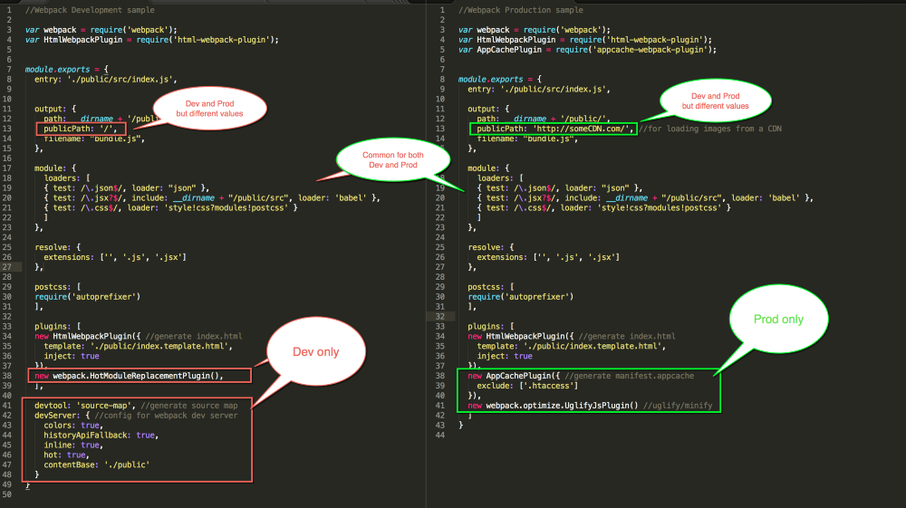The width and height of the screenshot is (906, 508).
Task: Click "module.exports = {" in the Development file
Action: (x=66, y=69)
